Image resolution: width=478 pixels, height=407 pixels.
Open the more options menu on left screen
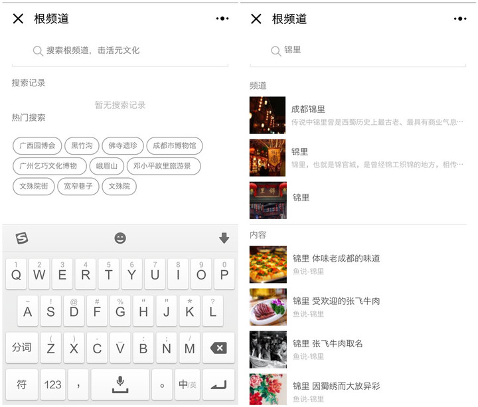(x=222, y=19)
